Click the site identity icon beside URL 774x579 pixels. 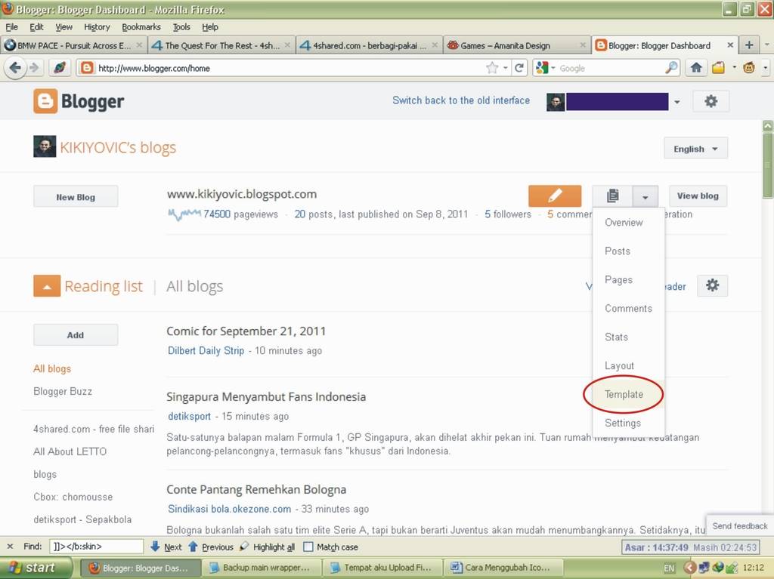pos(87,68)
